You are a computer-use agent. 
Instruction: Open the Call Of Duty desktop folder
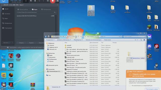(x=156, y=28)
